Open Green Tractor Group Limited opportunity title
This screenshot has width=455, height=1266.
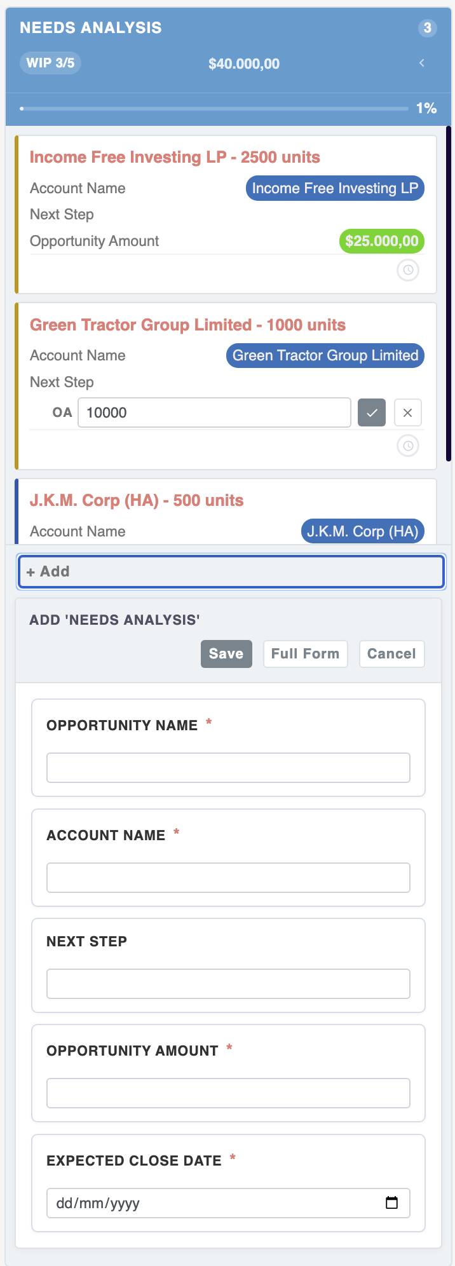pos(187,325)
